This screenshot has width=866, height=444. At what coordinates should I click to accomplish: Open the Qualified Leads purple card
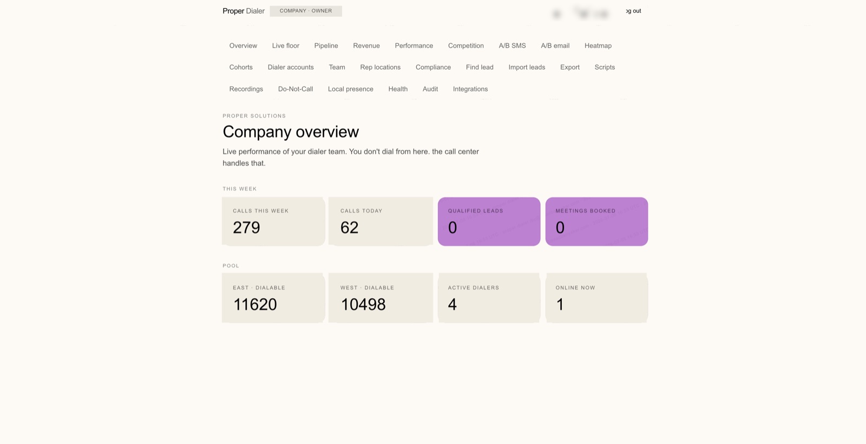tap(489, 221)
